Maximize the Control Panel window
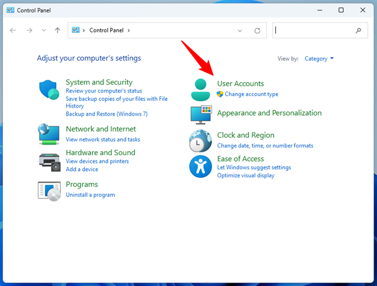Image resolution: width=377 pixels, height=286 pixels. [x=341, y=10]
